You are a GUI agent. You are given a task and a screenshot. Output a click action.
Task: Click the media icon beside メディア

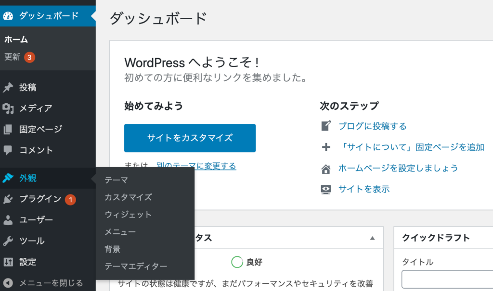click(8, 109)
